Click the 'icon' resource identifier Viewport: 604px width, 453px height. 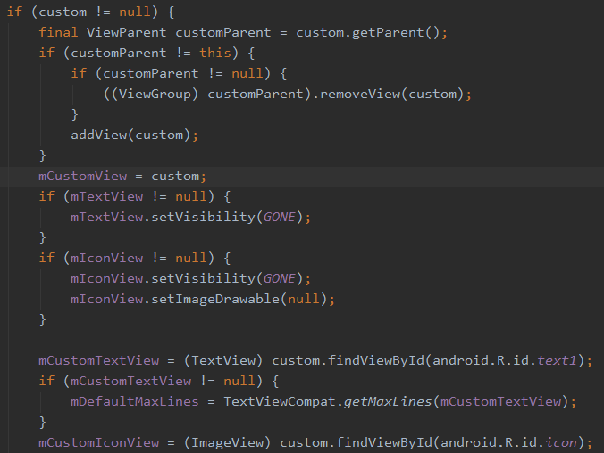561,442
